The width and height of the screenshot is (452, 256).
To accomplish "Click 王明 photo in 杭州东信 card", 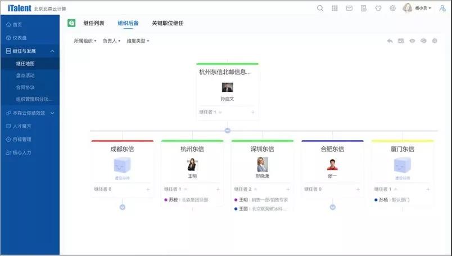I will pyautogui.click(x=192, y=164).
